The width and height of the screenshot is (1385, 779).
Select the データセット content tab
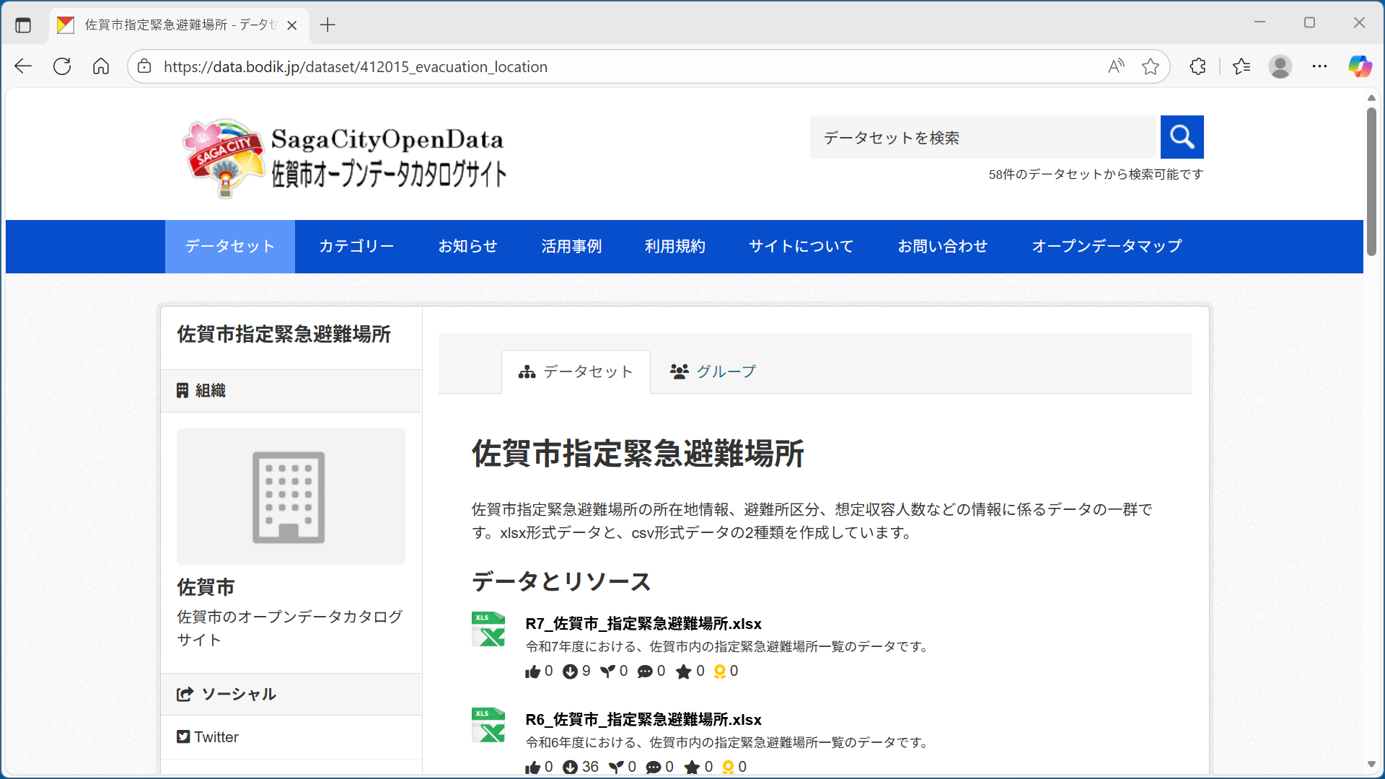(576, 371)
